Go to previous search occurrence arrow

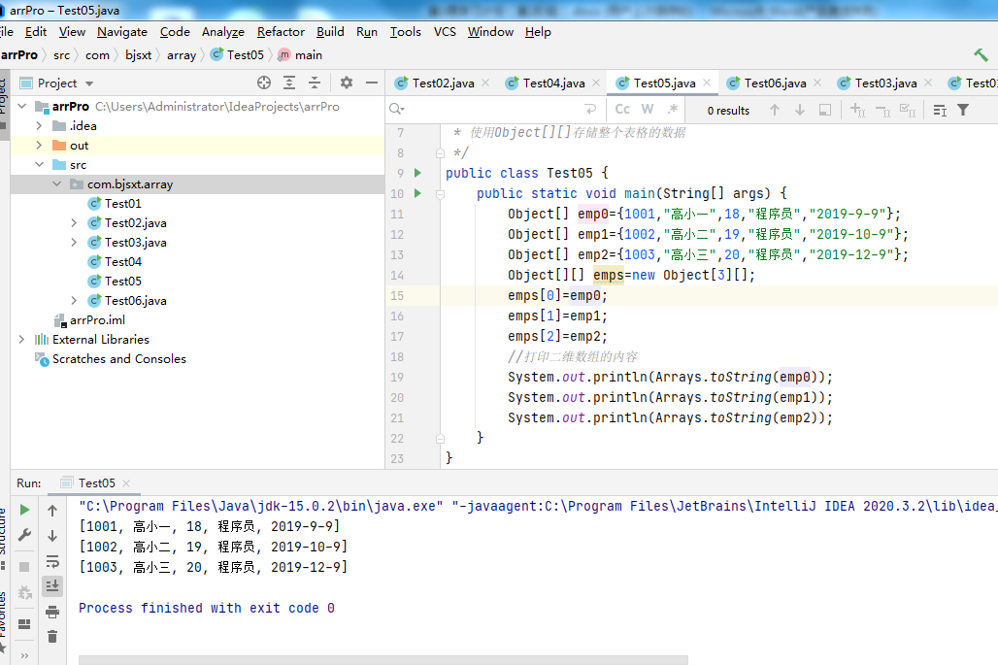[775, 110]
